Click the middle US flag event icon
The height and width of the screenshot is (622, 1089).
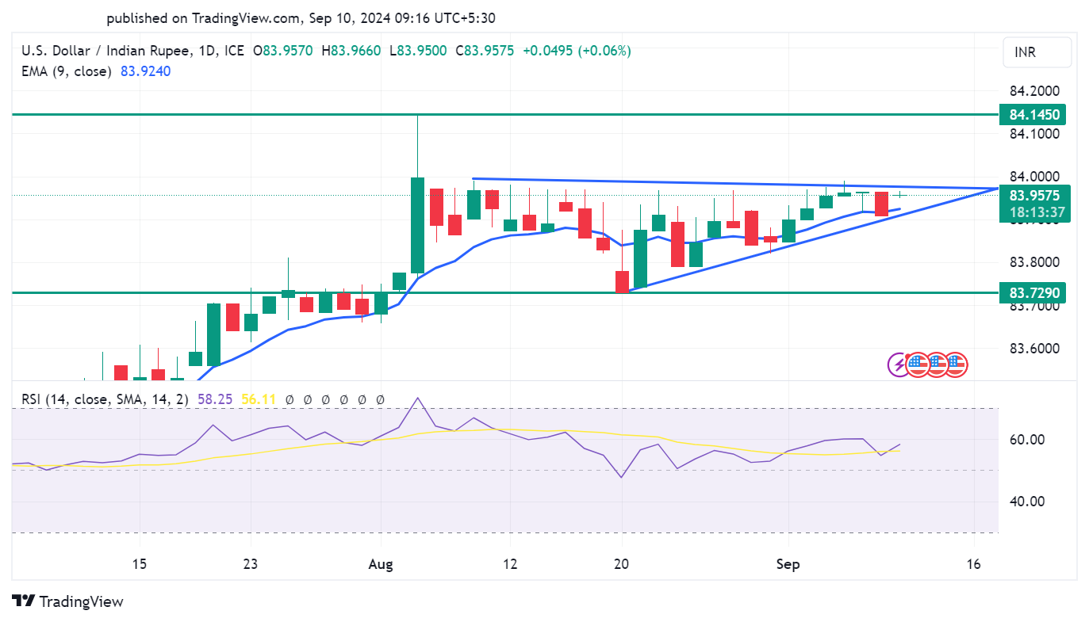coord(937,364)
